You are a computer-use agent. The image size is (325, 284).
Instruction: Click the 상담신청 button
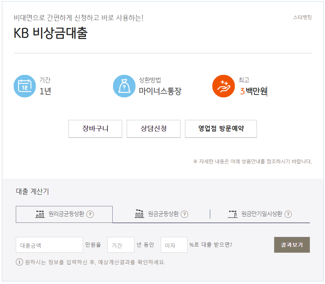154,129
